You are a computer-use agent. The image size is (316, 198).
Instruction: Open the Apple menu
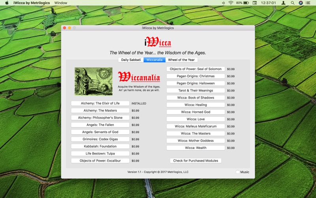7,3
